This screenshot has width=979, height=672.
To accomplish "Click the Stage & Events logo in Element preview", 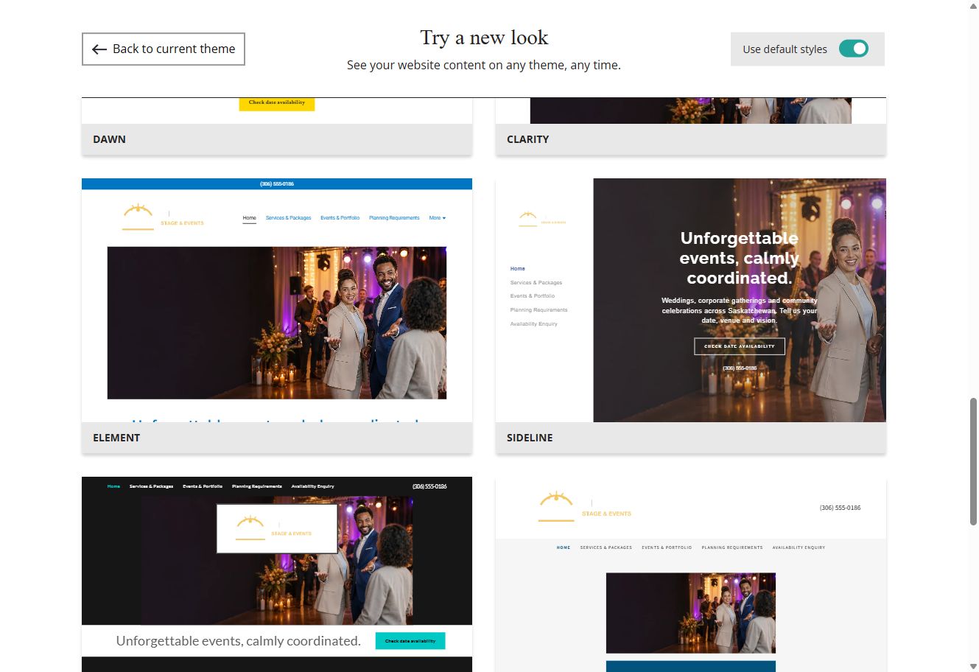I will (163, 217).
